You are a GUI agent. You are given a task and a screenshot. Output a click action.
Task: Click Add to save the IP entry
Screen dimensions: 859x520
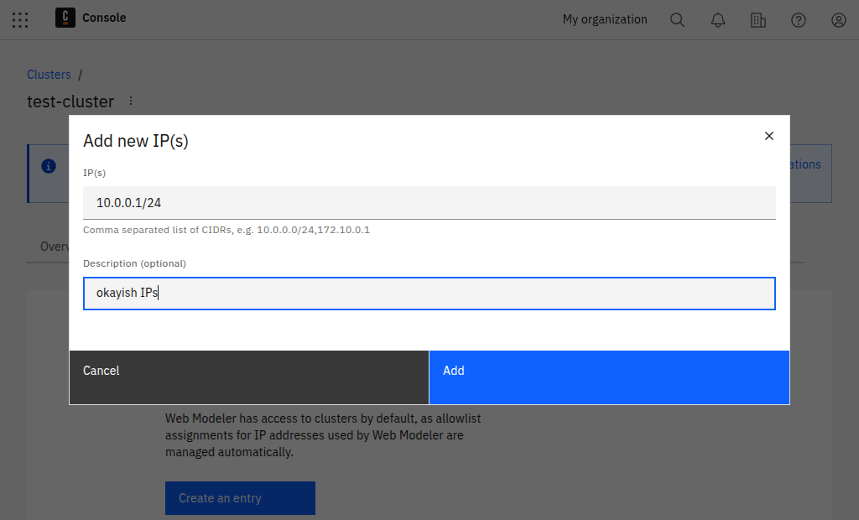click(x=609, y=377)
